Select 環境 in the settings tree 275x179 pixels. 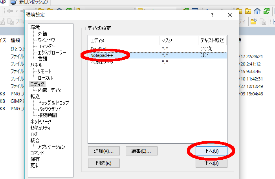coord(35,27)
